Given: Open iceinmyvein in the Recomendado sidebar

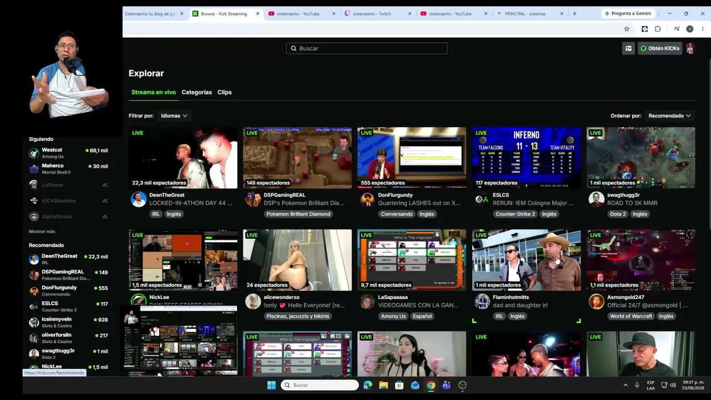Looking at the screenshot, I should coord(68,322).
